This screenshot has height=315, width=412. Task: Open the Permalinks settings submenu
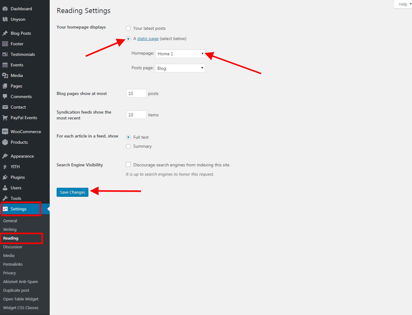point(13,264)
